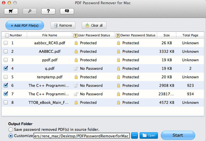Click user lock icon for TTOB_eBook_Main_F...
Viewport: 206px width, 141px height.
[76, 102]
